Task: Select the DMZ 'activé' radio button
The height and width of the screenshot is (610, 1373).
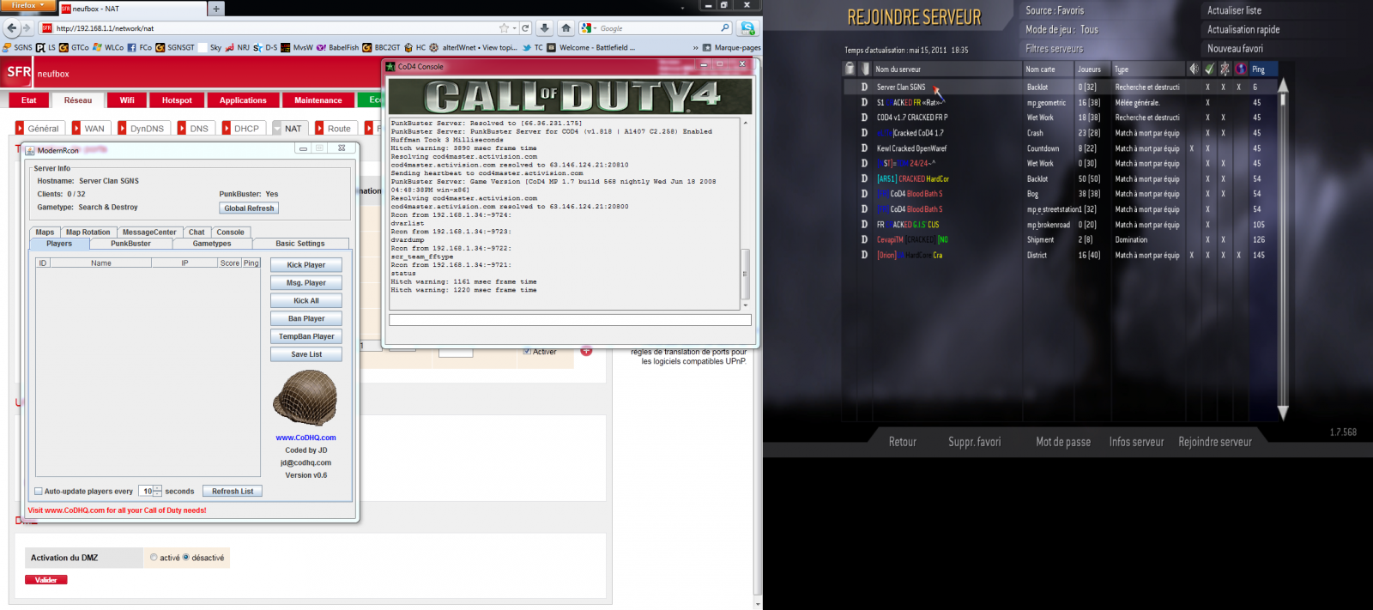Action: pyautogui.click(x=154, y=558)
